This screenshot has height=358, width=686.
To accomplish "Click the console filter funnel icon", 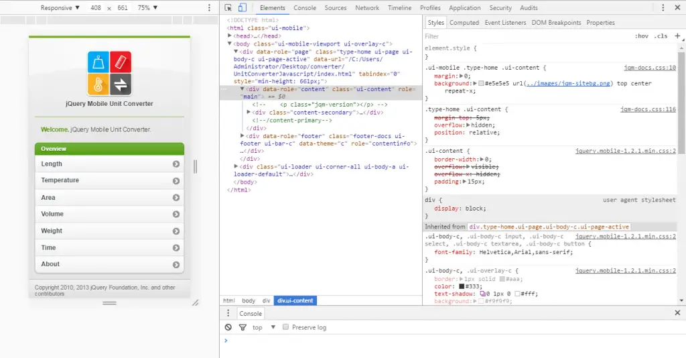I will [x=243, y=327].
